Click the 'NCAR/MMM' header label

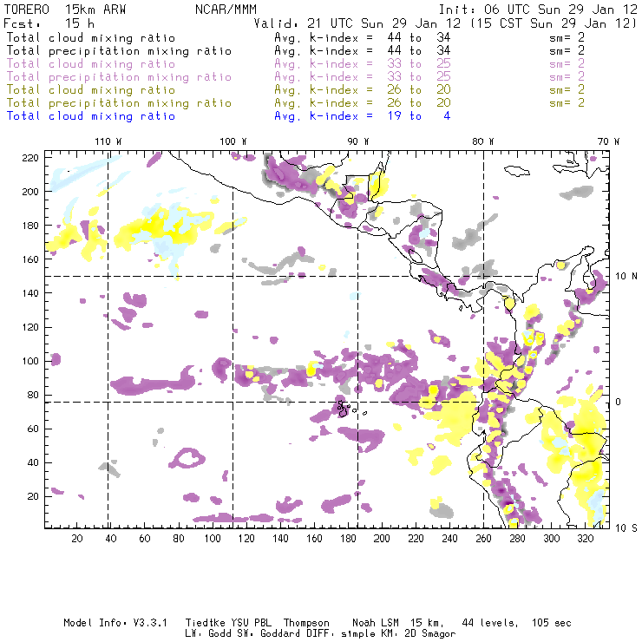tap(226, 10)
